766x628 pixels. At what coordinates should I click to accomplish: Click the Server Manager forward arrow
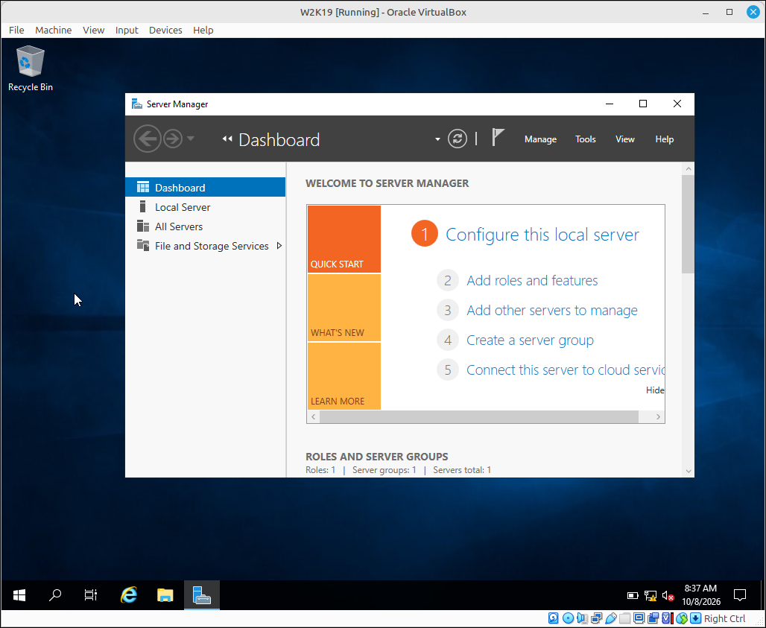pyautogui.click(x=172, y=139)
